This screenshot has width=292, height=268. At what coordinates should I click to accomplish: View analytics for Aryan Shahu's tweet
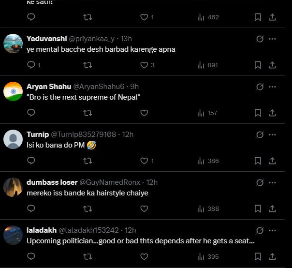coord(208,113)
